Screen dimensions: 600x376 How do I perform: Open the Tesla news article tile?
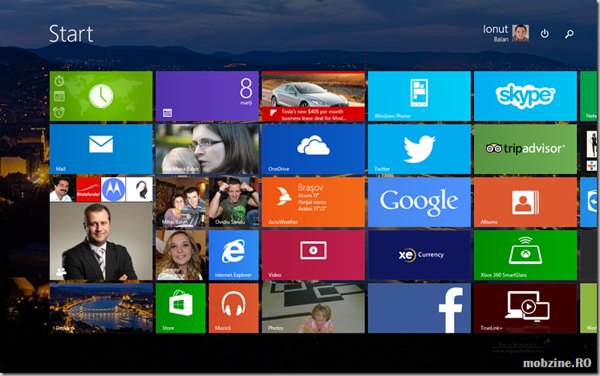313,96
